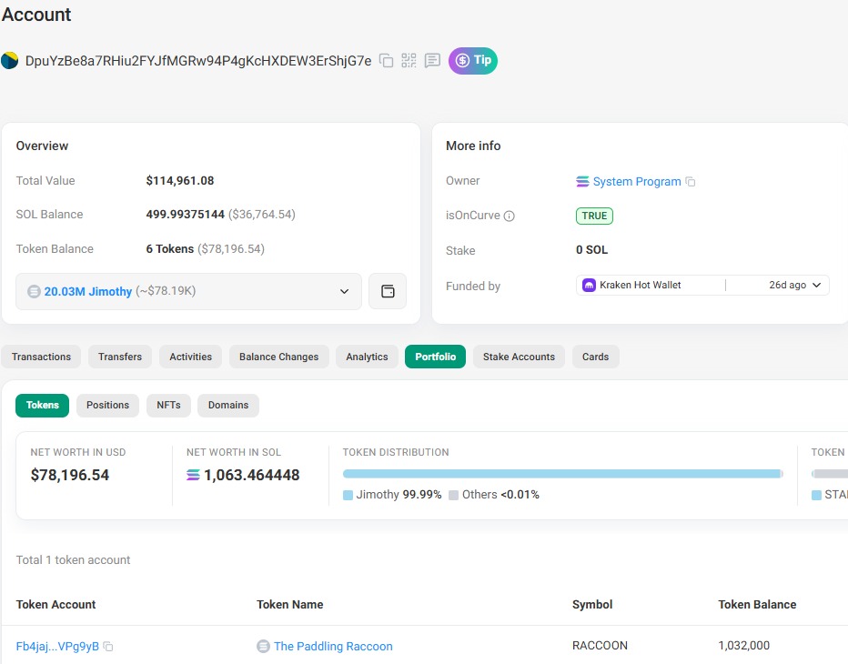
Task: Select the Tokens sub-tab
Action: pyautogui.click(x=42, y=406)
